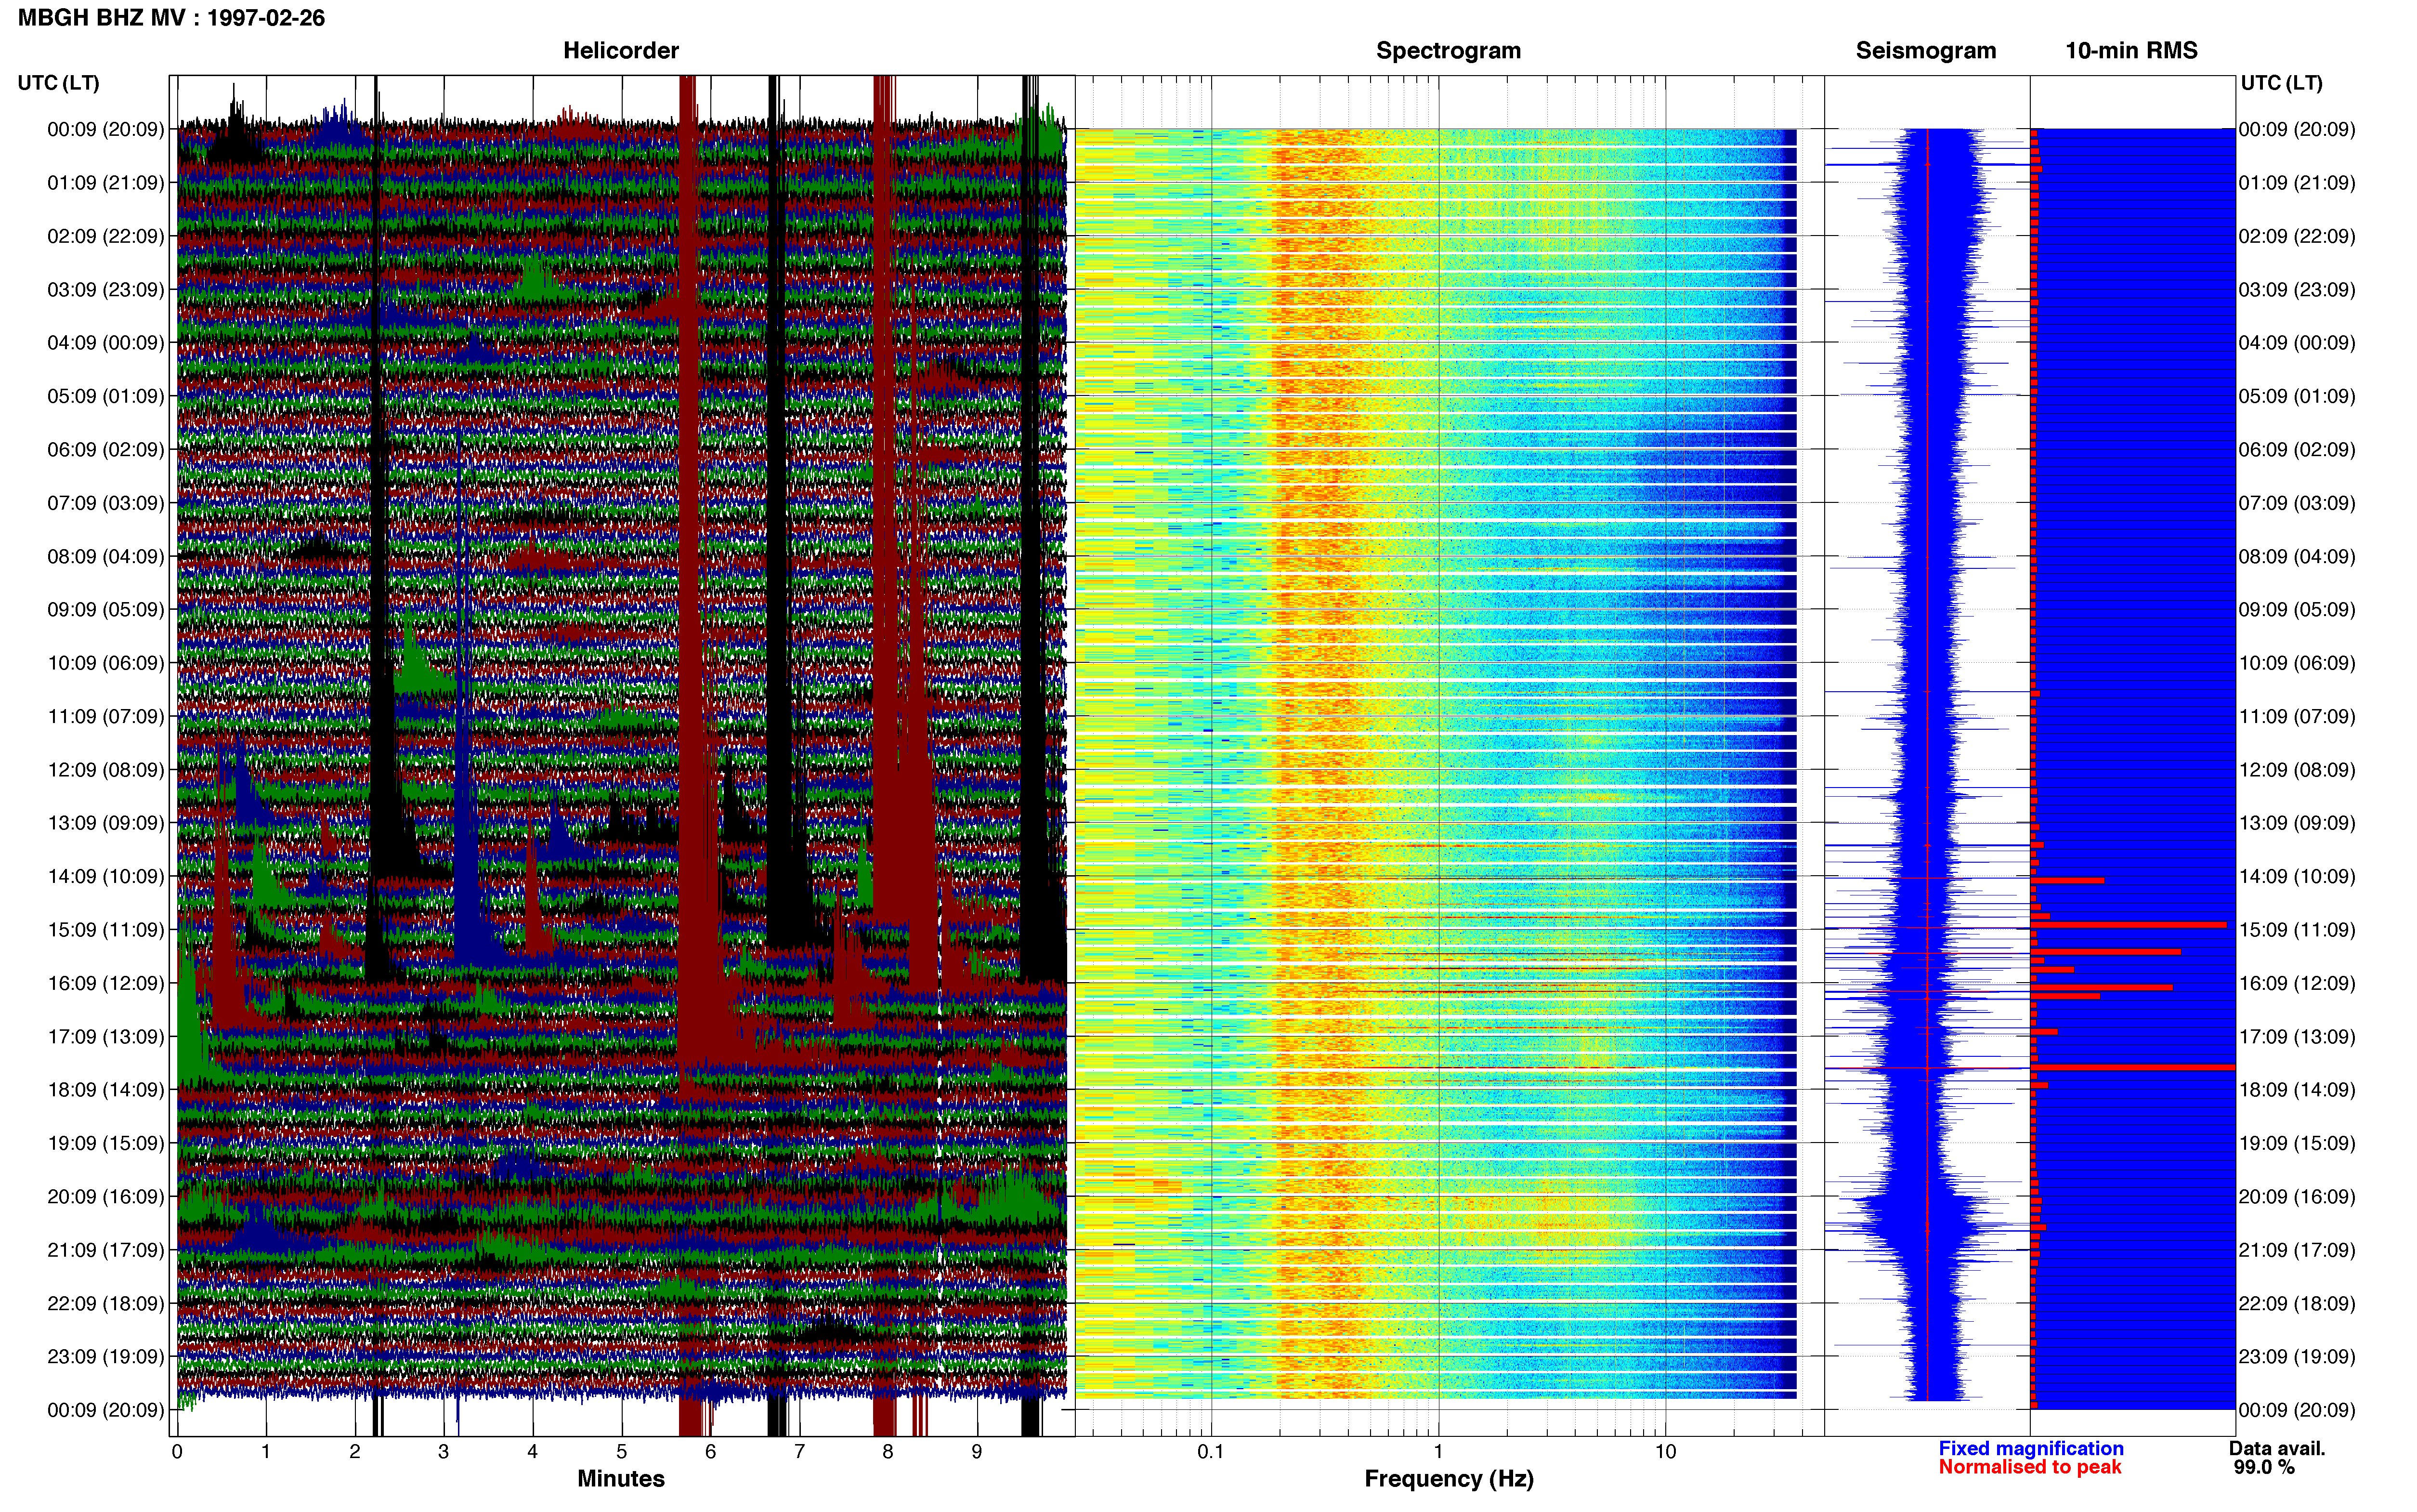Click the right 'UTC (LT)' header
Screen dimensions: 2417x1512
(2281, 83)
